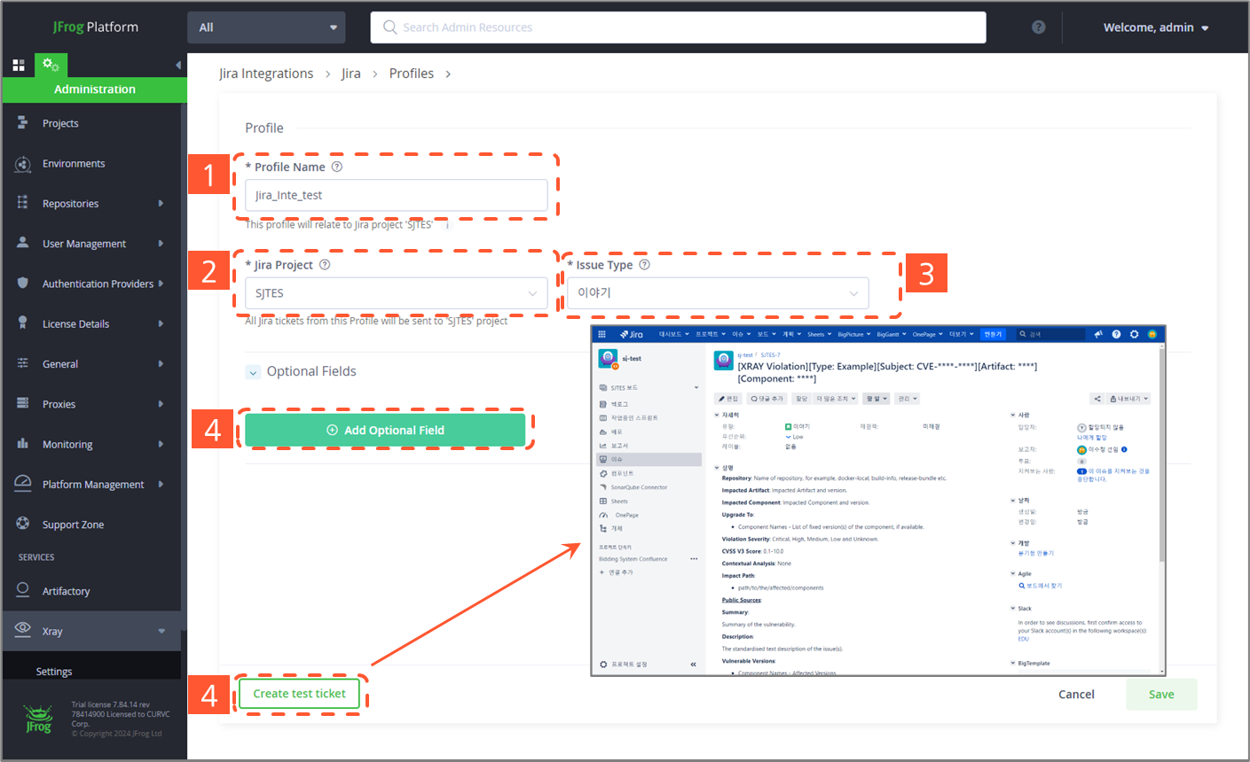Go to Jira Integrations breadcrumb
Screen dimensions: 1250x762
[266, 74]
